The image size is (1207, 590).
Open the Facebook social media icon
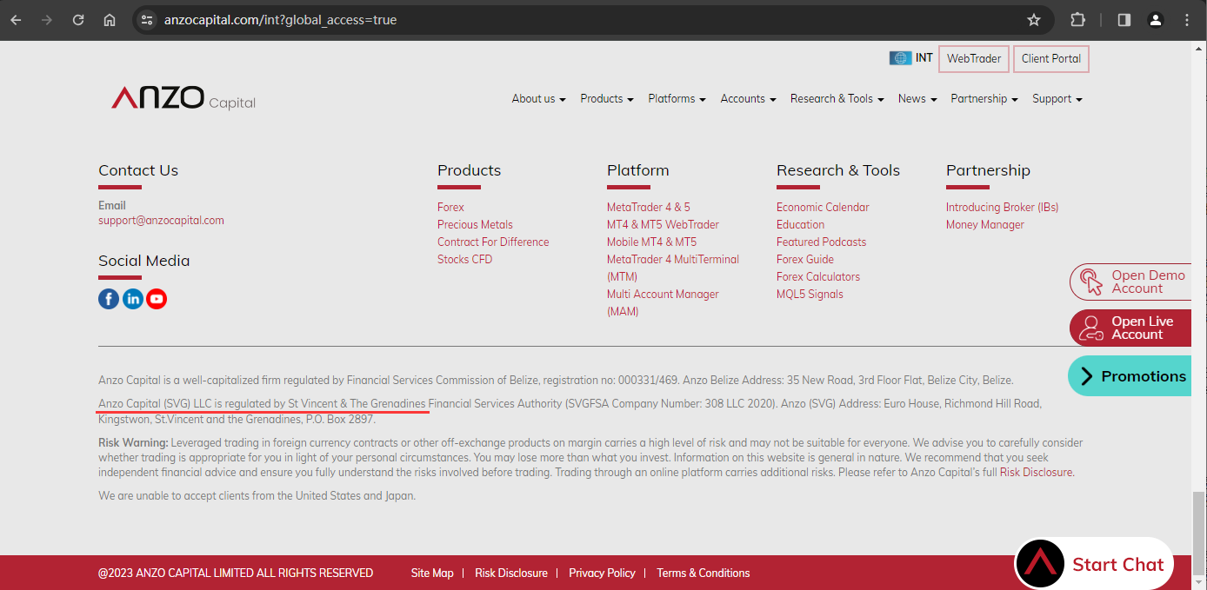point(109,299)
